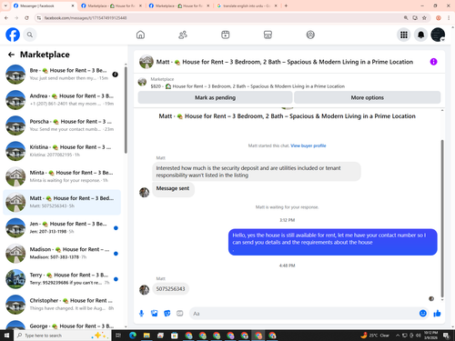Open File Explorer from the taskbar
The width and height of the screenshot is (455, 341).
pyautogui.click(x=147, y=336)
